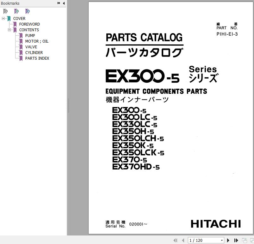Click the double-arrow bookmarks panel options icon

coord(59,3)
